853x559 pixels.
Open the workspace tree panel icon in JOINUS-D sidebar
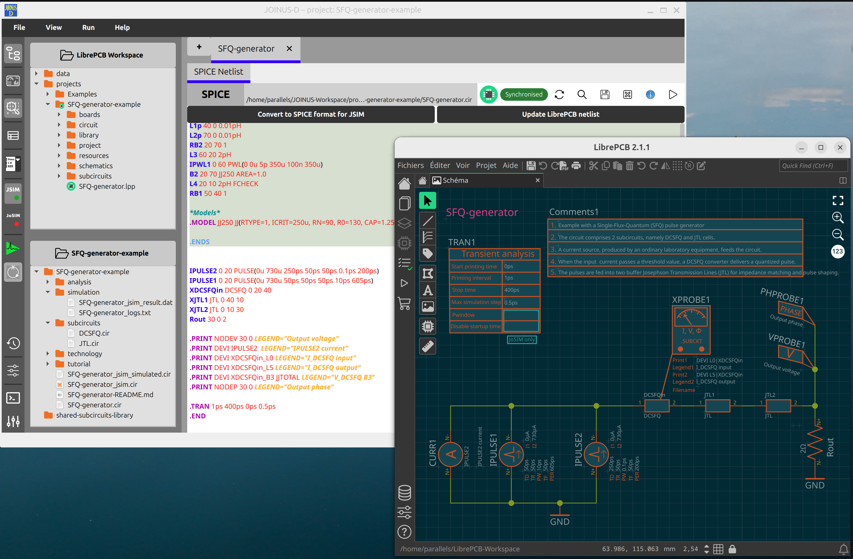pyautogui.click(x=13, y=54)
